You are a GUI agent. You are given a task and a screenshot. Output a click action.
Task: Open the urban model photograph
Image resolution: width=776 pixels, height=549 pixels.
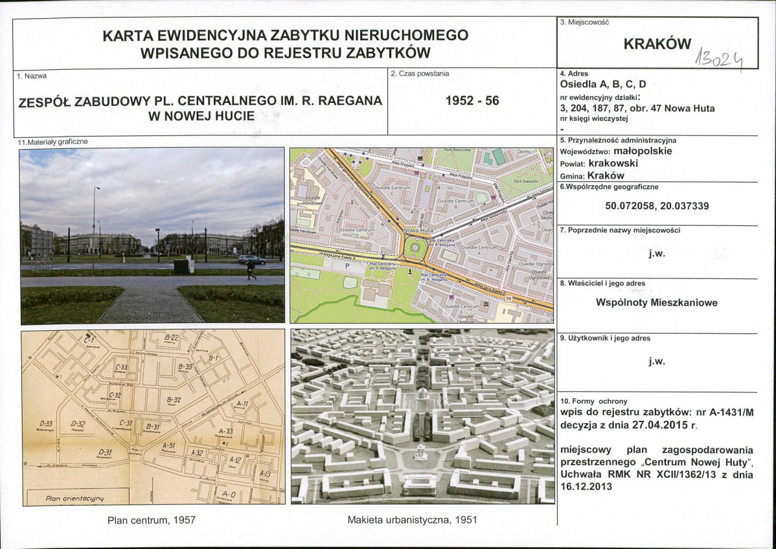pos(422,416)
